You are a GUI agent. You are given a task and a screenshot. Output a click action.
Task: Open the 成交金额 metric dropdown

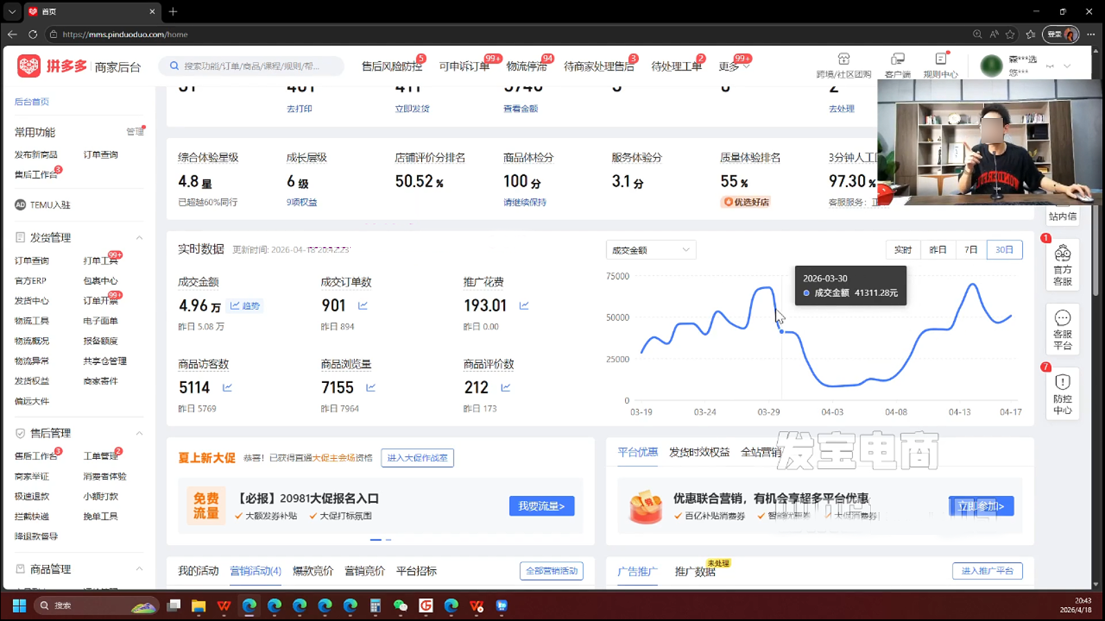coord(651,250)
